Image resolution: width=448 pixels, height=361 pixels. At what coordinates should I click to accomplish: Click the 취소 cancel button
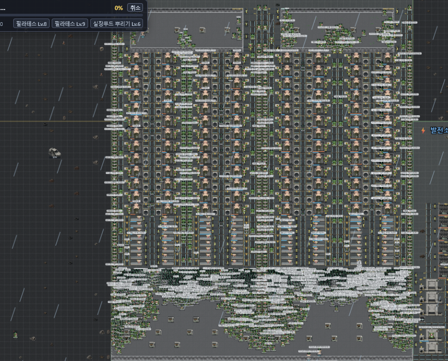coord(135,8)
